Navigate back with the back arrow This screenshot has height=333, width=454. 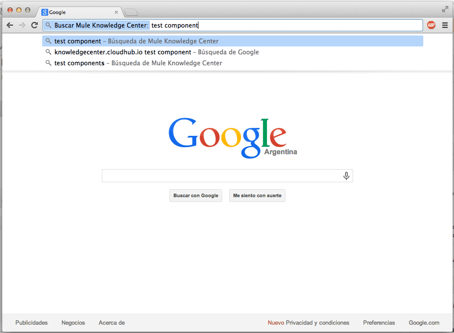[10, 25]
